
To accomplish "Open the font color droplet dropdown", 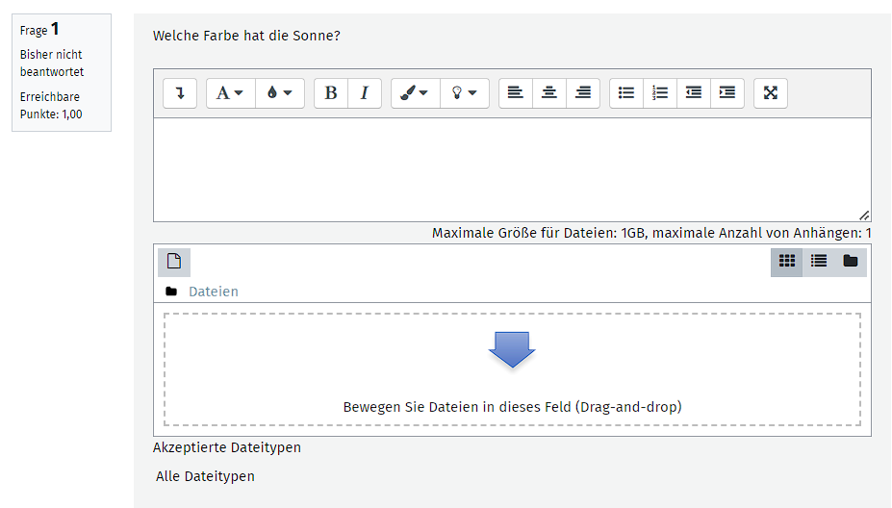I will pyautogui.click(x=280, y=93).
